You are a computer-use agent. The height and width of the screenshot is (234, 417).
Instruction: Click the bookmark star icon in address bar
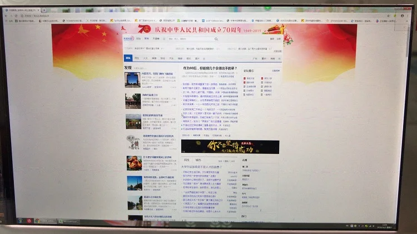(388, 16)
